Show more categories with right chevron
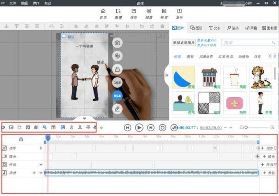The image size is (279, 196). tap(275, 56)
